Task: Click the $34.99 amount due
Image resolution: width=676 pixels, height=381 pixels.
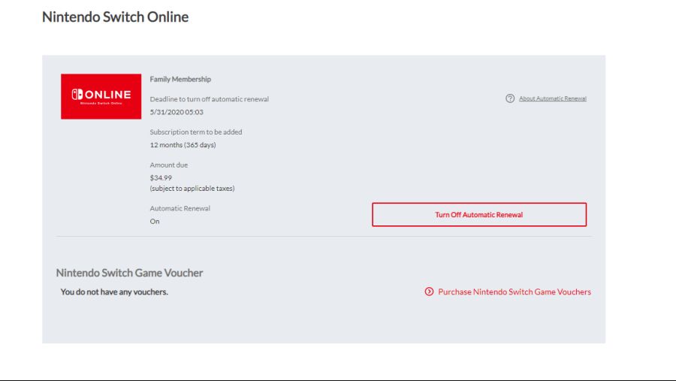Action: click(x=161, y=178)
